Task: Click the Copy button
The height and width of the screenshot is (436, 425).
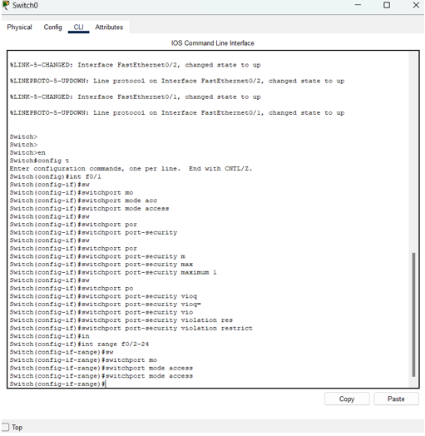Action: [x=347, y=399]
